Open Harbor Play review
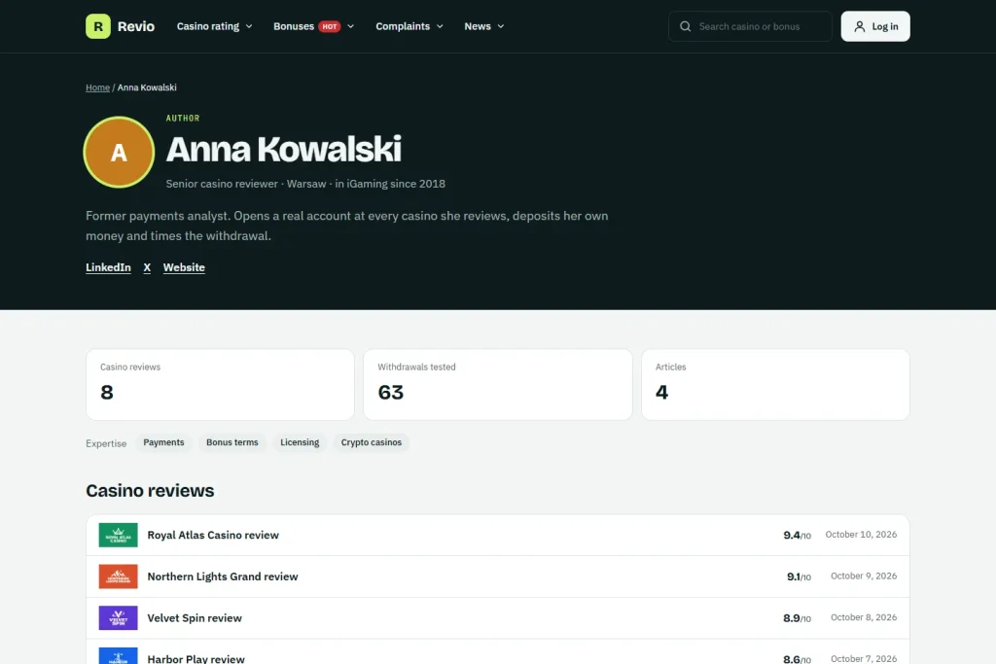 click(x=498, y=654)
